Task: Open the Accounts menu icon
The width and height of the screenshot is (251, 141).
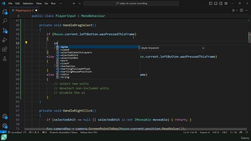Action: [5, 116]
